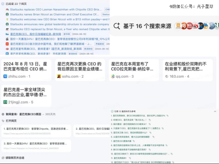Screen dimensions: 219x164
Task: Collapse the 引用 13 篇资料 reference list chevron
Action: [x=215, y=111]
